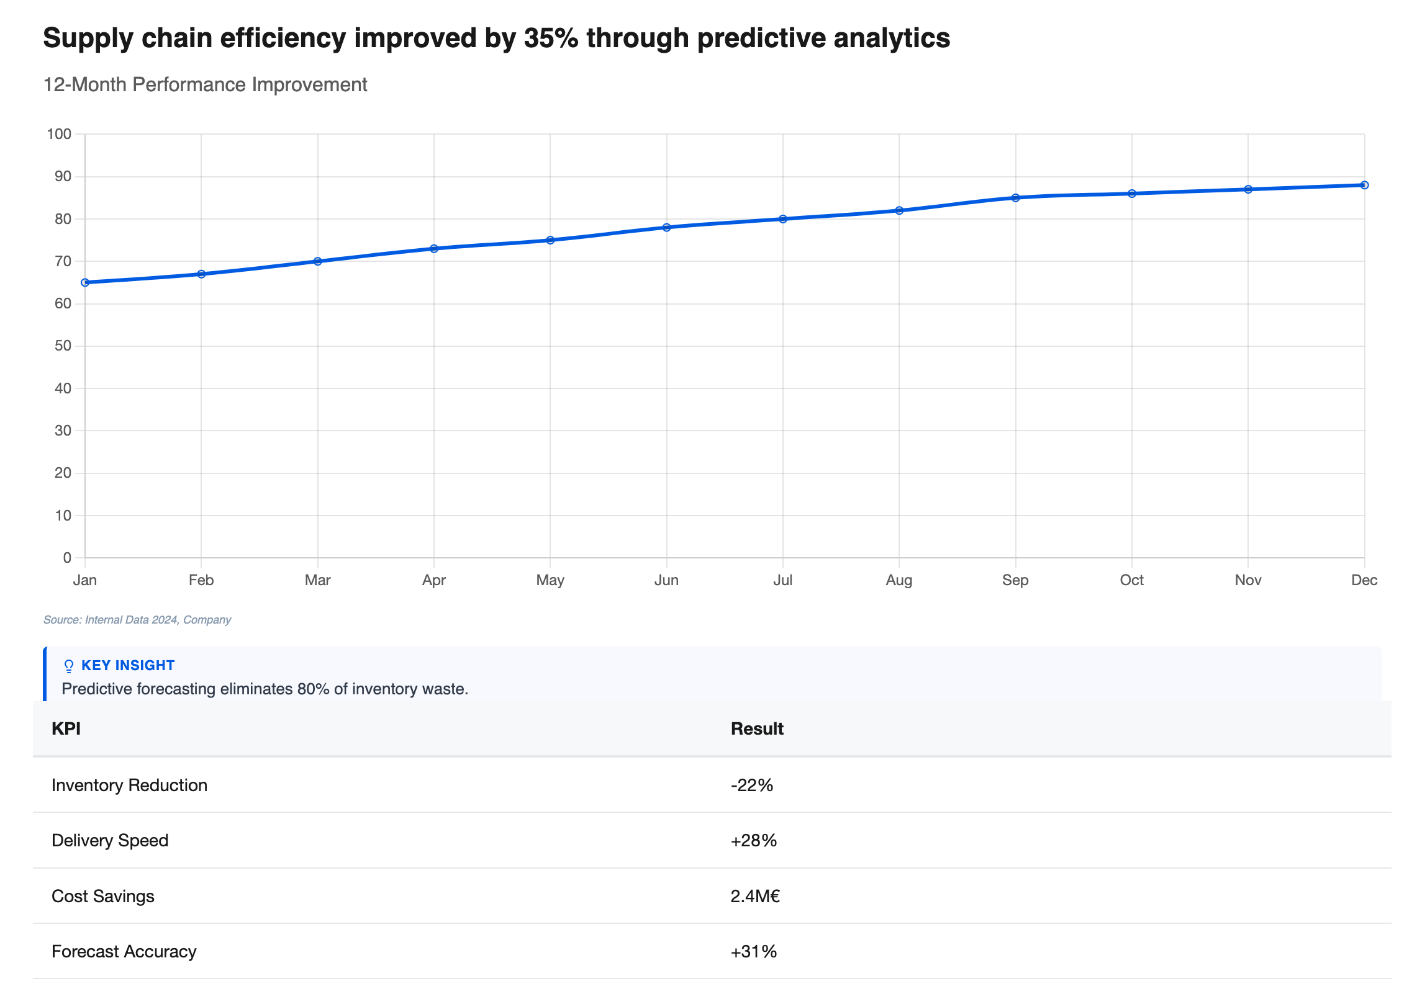1417x994 pixels.
Task: Select the September data point marker
Action: click(x=1015, y=198)
